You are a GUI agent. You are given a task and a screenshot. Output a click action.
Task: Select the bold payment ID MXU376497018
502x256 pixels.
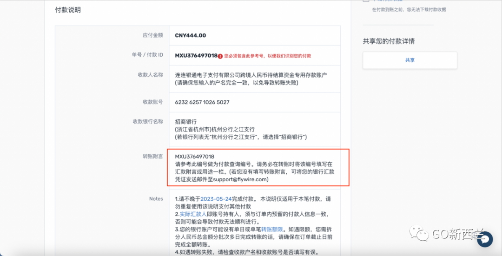[x=196, y=56]
